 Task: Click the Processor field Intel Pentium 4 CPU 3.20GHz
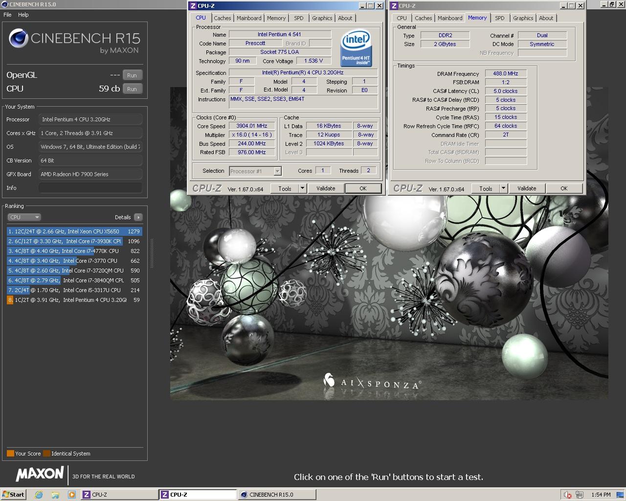tap(90, 119)
